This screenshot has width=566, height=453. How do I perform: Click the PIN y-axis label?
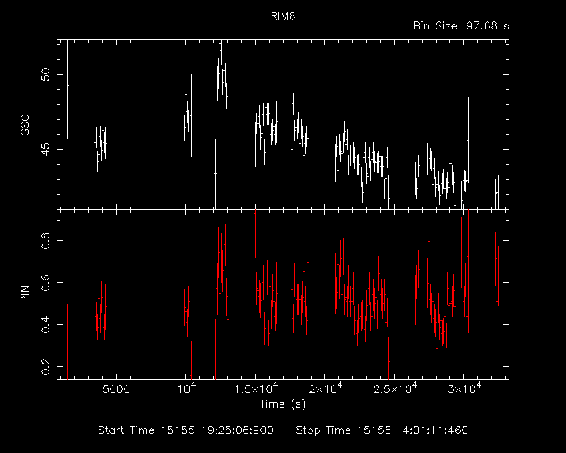[x=25, y=294]
